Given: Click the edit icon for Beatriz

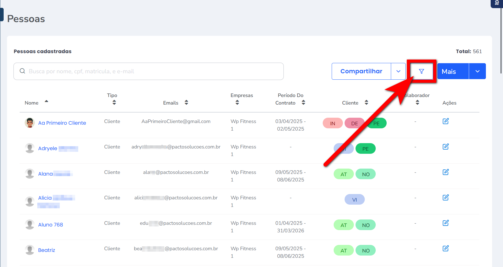Looking at the screenshot, I should 446,249.
